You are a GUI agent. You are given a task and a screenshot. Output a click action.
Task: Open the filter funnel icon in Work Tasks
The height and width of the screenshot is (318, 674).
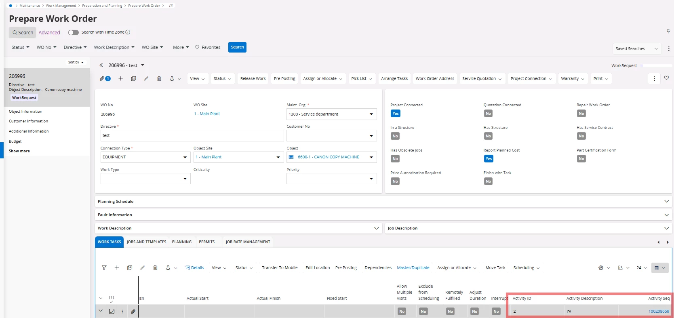(x=104, y=268)
